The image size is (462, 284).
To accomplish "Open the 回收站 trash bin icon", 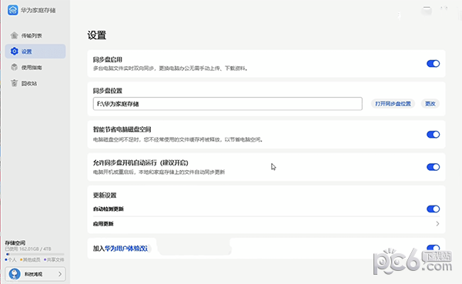I will [14, 83].
